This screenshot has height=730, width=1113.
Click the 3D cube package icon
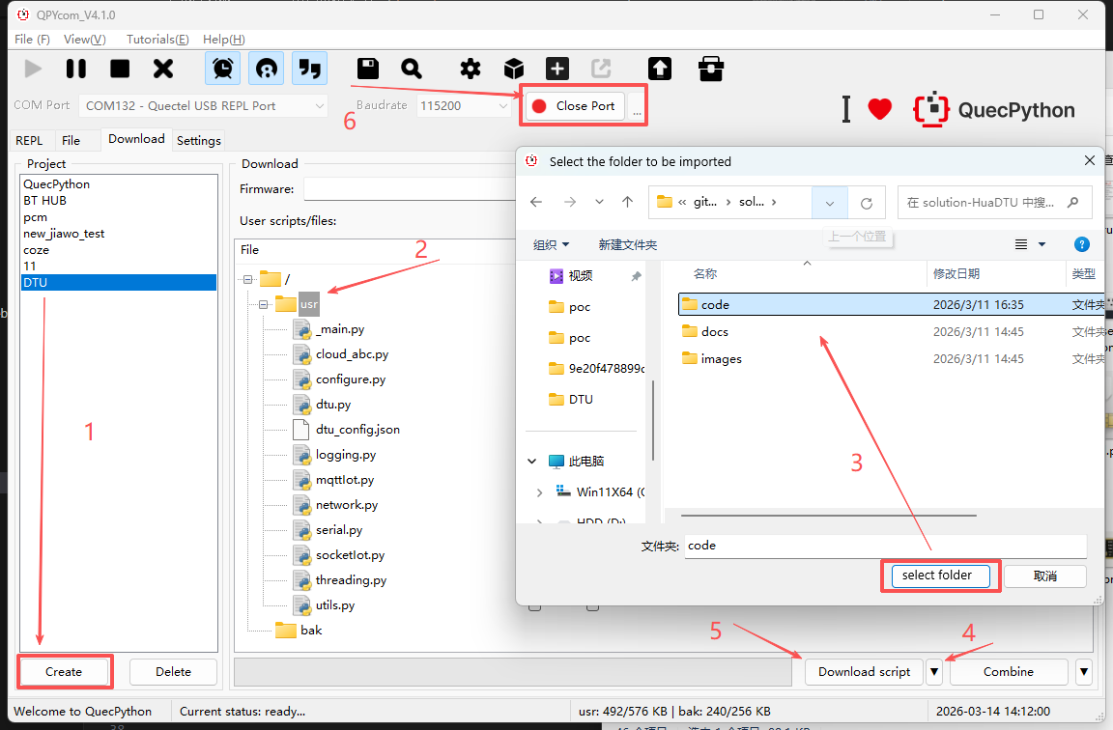click(514, 69)
